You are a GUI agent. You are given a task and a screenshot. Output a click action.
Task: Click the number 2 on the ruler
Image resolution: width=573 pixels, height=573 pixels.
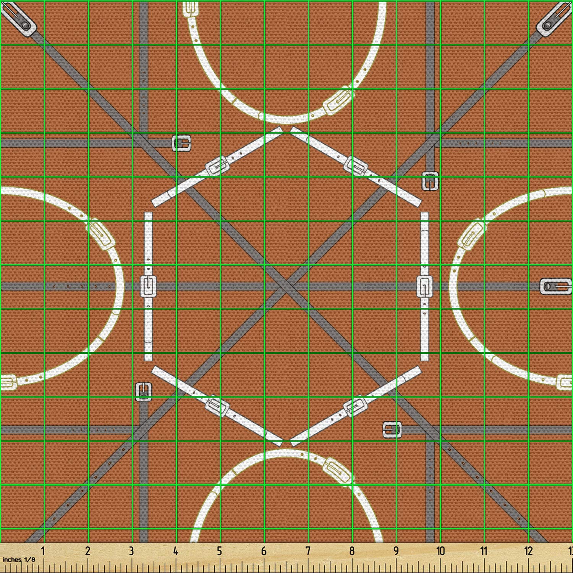tap(87, 551)
